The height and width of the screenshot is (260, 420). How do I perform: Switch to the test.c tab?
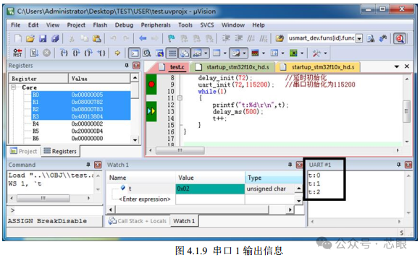(x=177, y=67)
